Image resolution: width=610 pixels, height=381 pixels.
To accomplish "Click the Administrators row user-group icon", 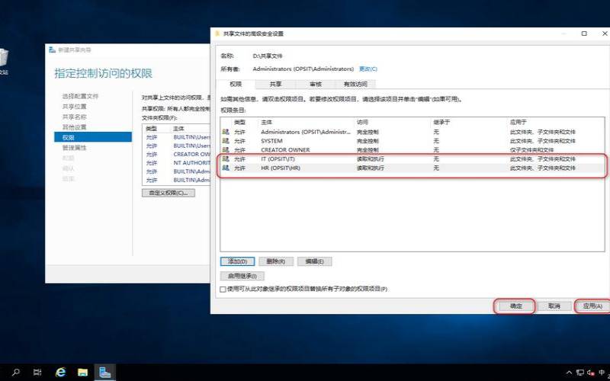I will tap(226, 132).
